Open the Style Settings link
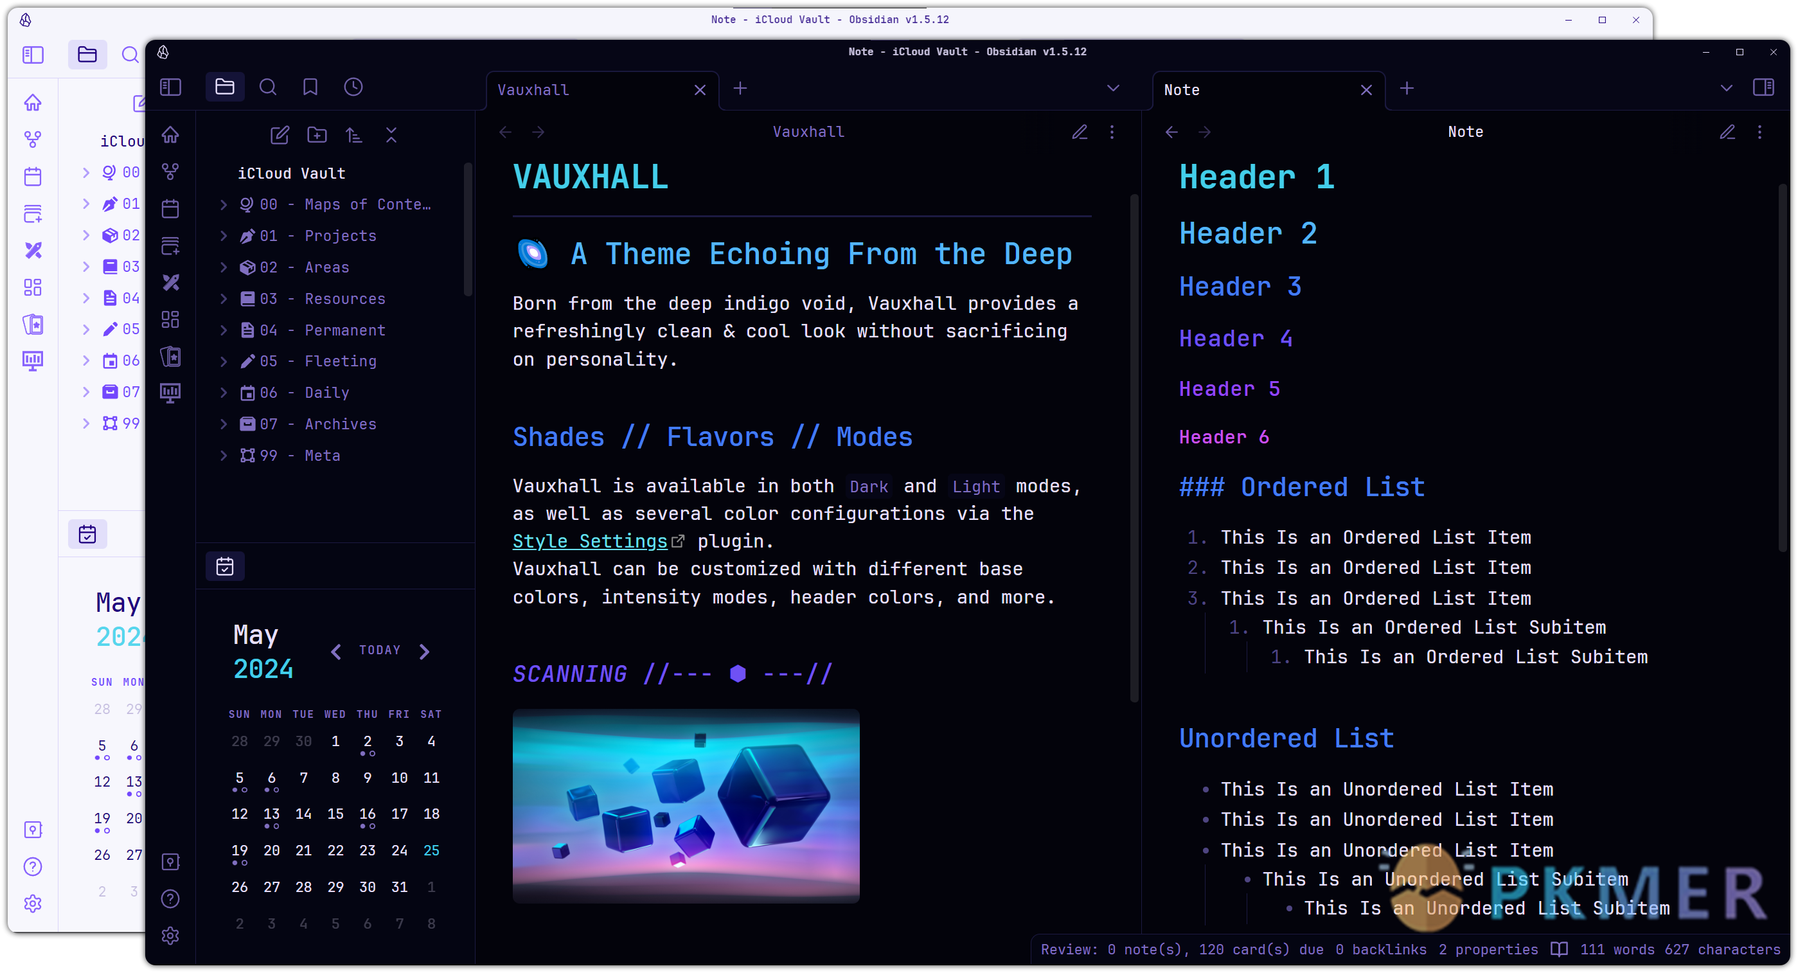This screenshot has width=1798, height=973. (590, 542)
